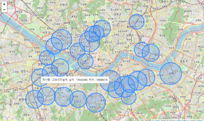Click the circle over 남현동
Screen dimensions: 204x121
[96, 103]
